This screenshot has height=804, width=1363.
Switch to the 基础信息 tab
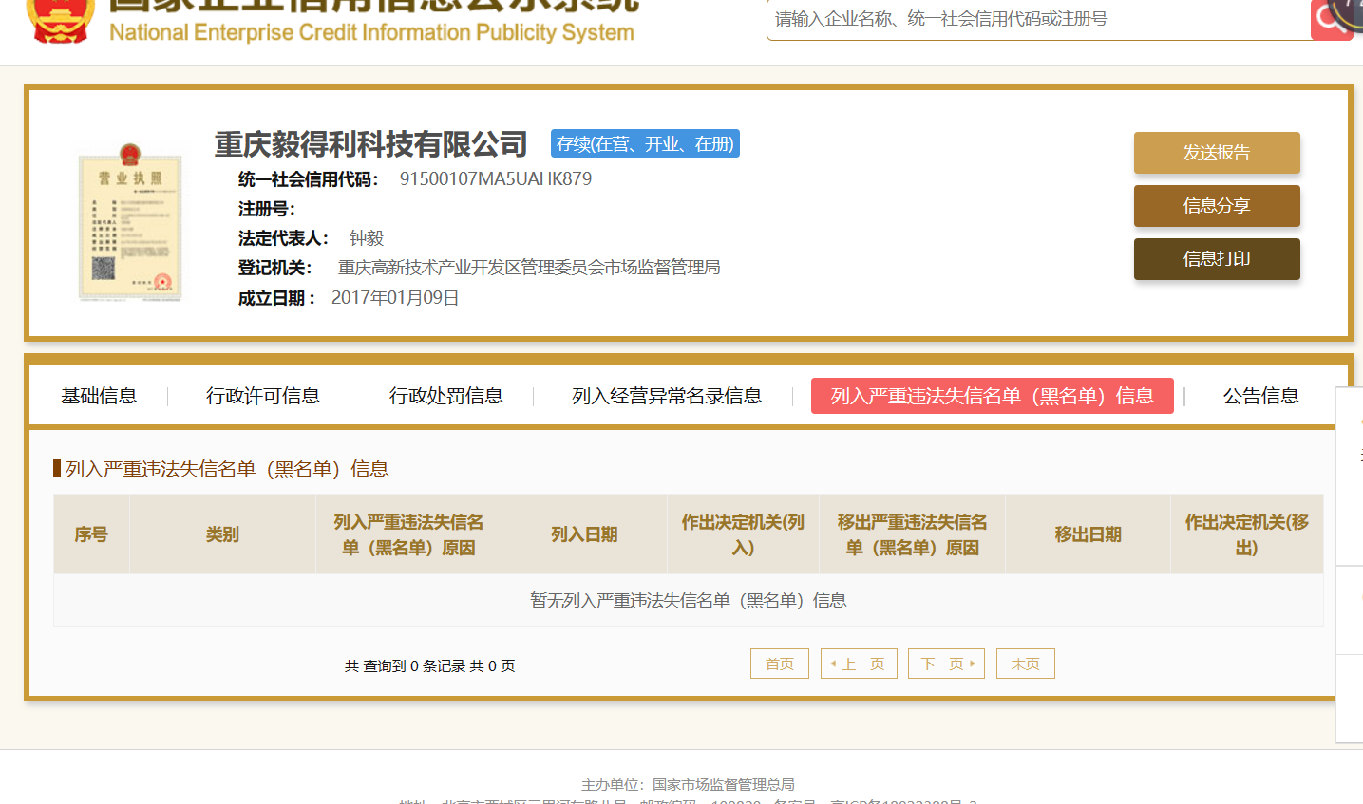99,396
